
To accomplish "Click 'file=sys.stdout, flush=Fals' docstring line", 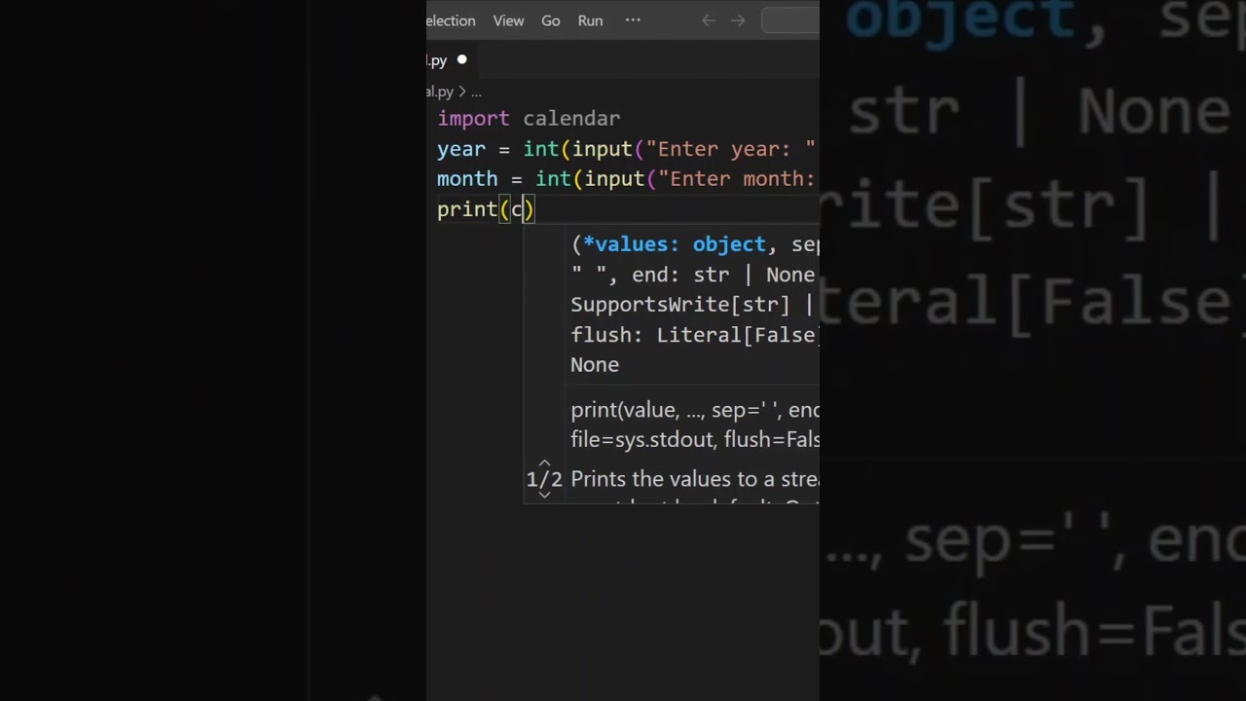I will click(695, 440).
